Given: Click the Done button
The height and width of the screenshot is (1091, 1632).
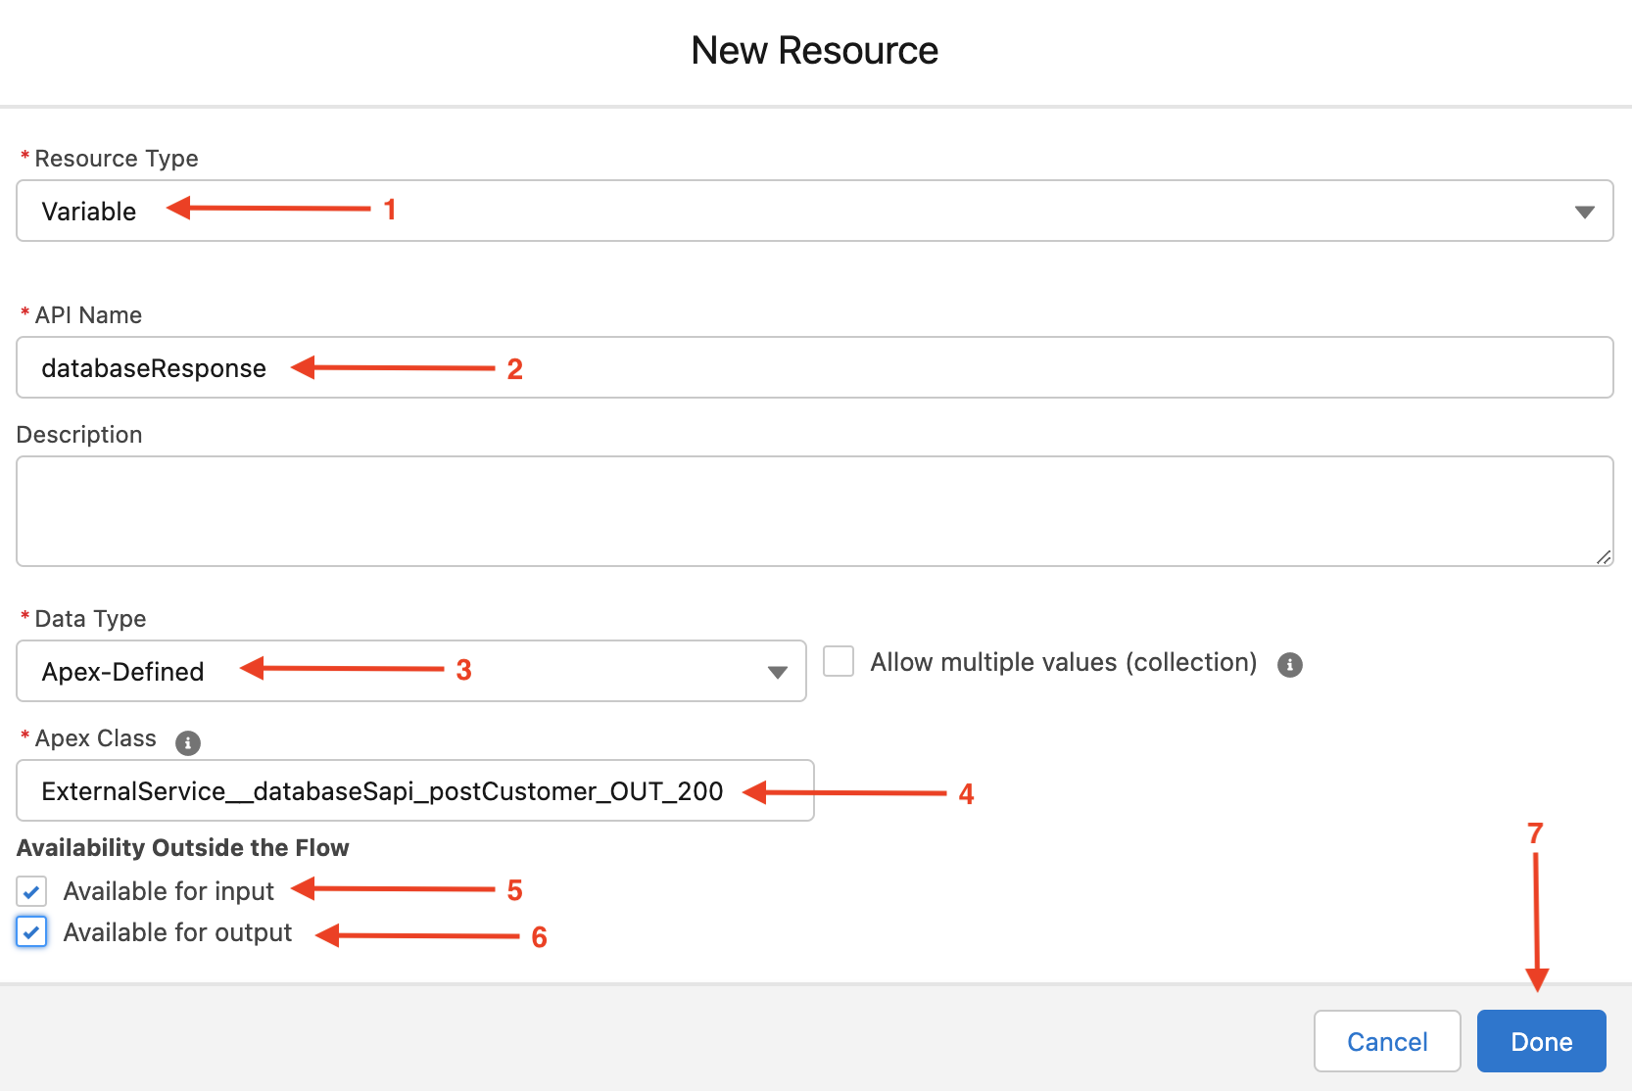Looking at the screenshot, I should click(x=1540, y=1041).
